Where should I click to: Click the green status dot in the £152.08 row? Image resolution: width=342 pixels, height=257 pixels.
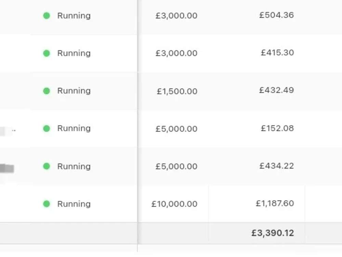(x=47, y=128)
